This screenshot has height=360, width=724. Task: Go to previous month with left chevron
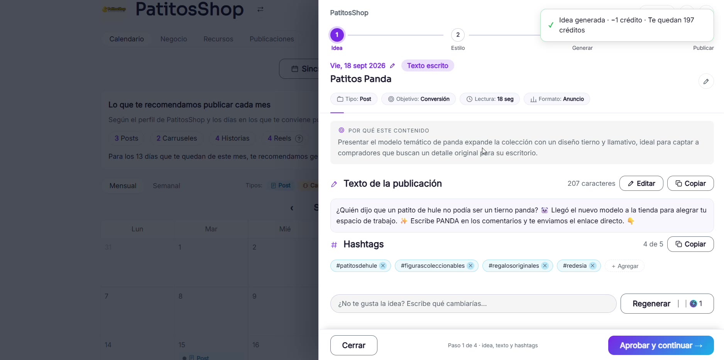click(292, 208)
